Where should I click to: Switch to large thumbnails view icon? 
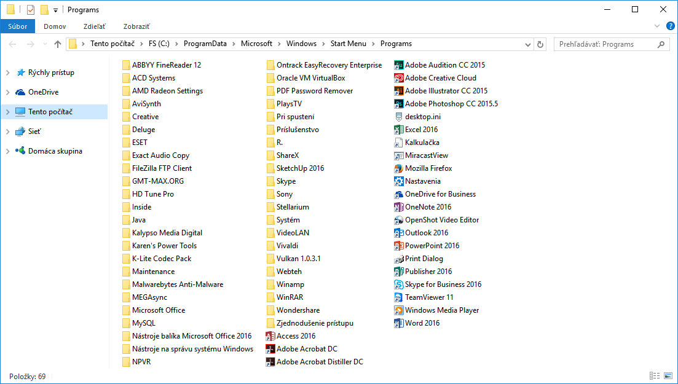[x=668, y=376]
